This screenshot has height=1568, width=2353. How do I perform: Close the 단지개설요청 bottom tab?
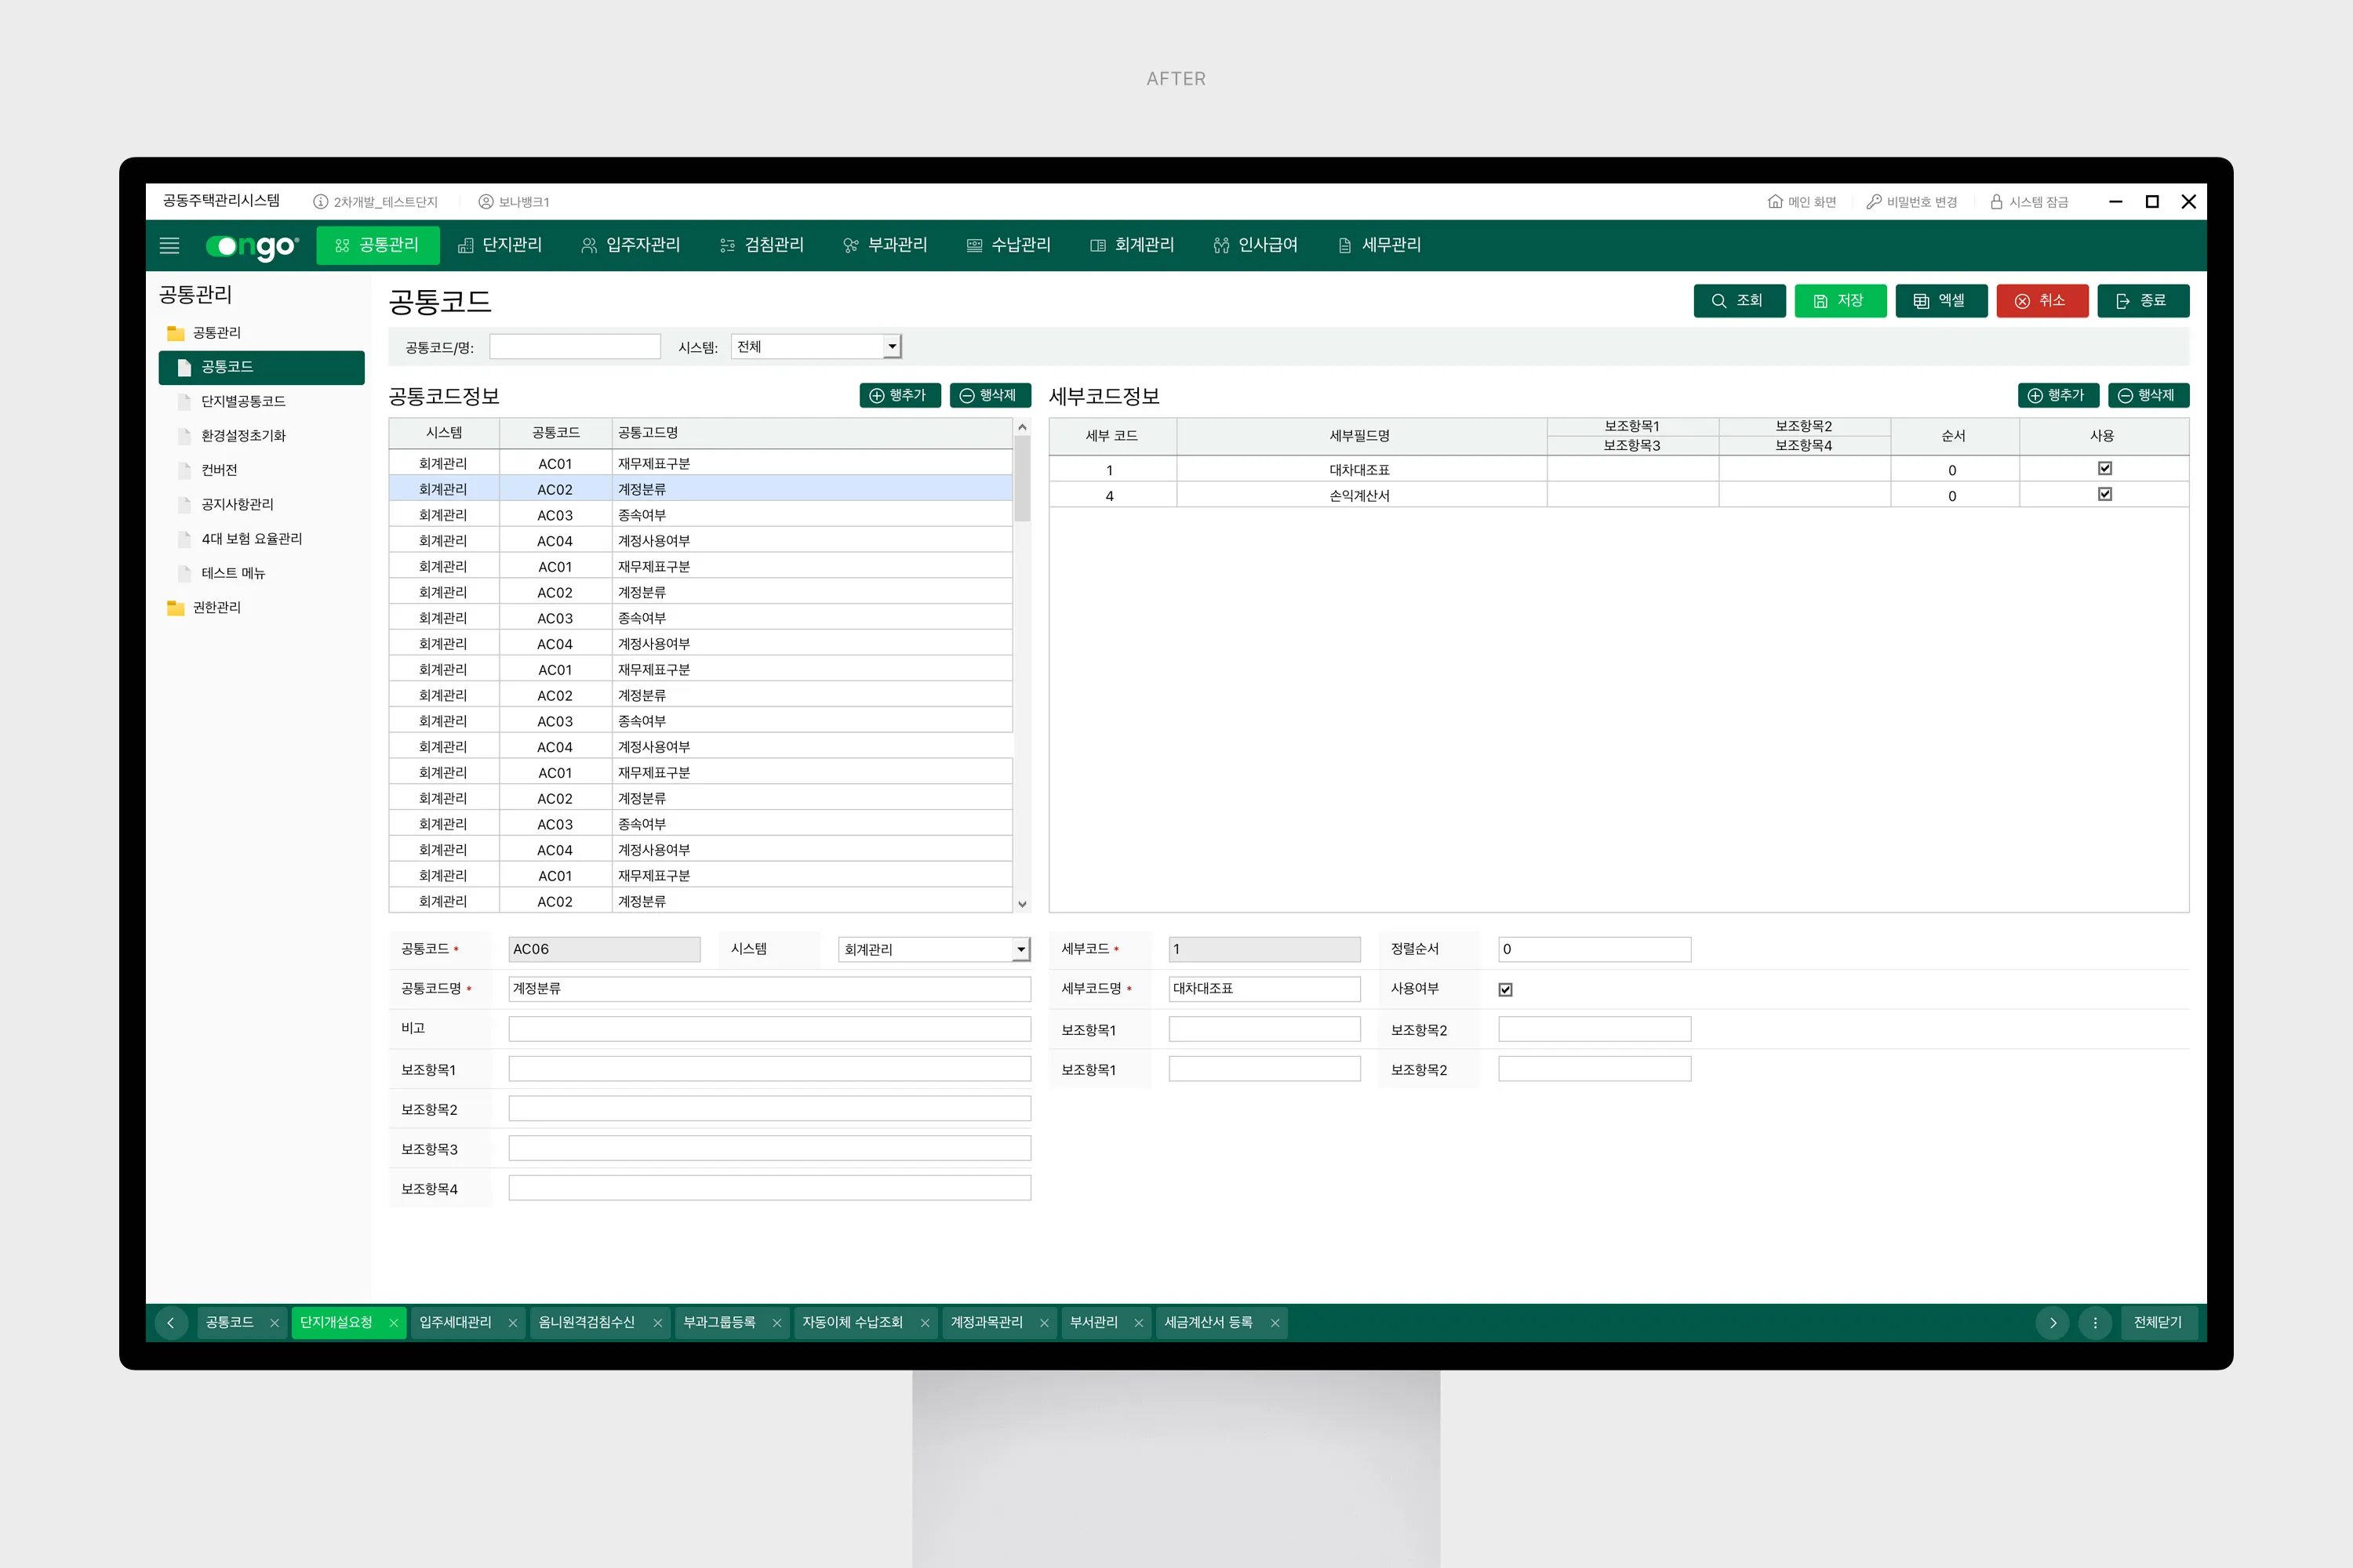coord(393,1323)
